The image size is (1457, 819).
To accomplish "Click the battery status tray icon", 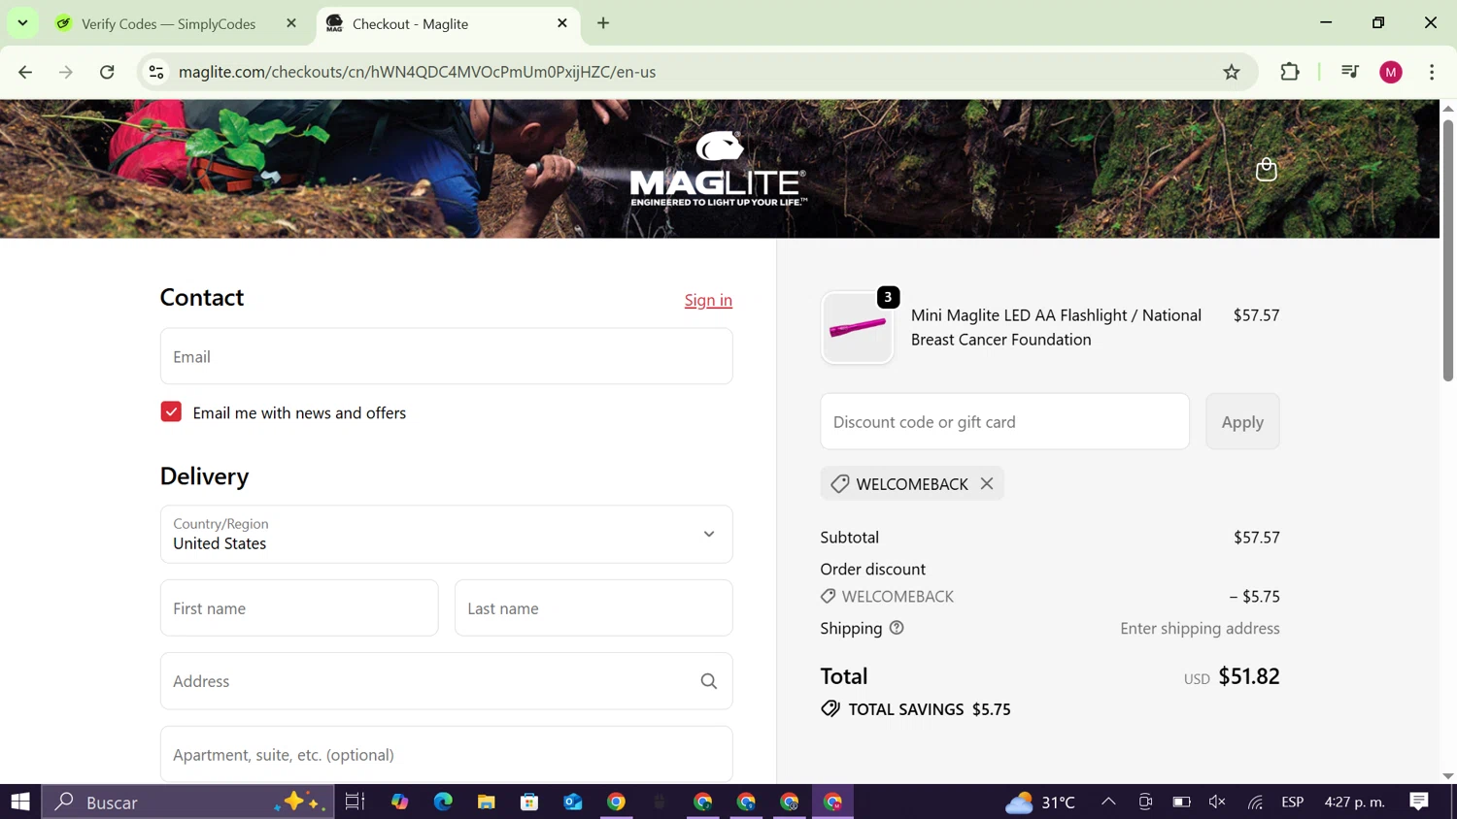I will click(x=1181, y=802).
